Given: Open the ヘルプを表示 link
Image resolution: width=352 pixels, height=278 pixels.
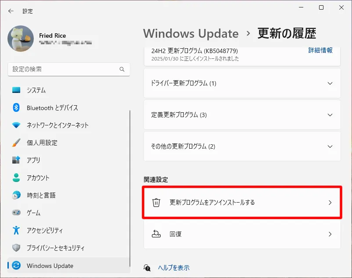Looking at the screenshot, I should pos(173,267).
